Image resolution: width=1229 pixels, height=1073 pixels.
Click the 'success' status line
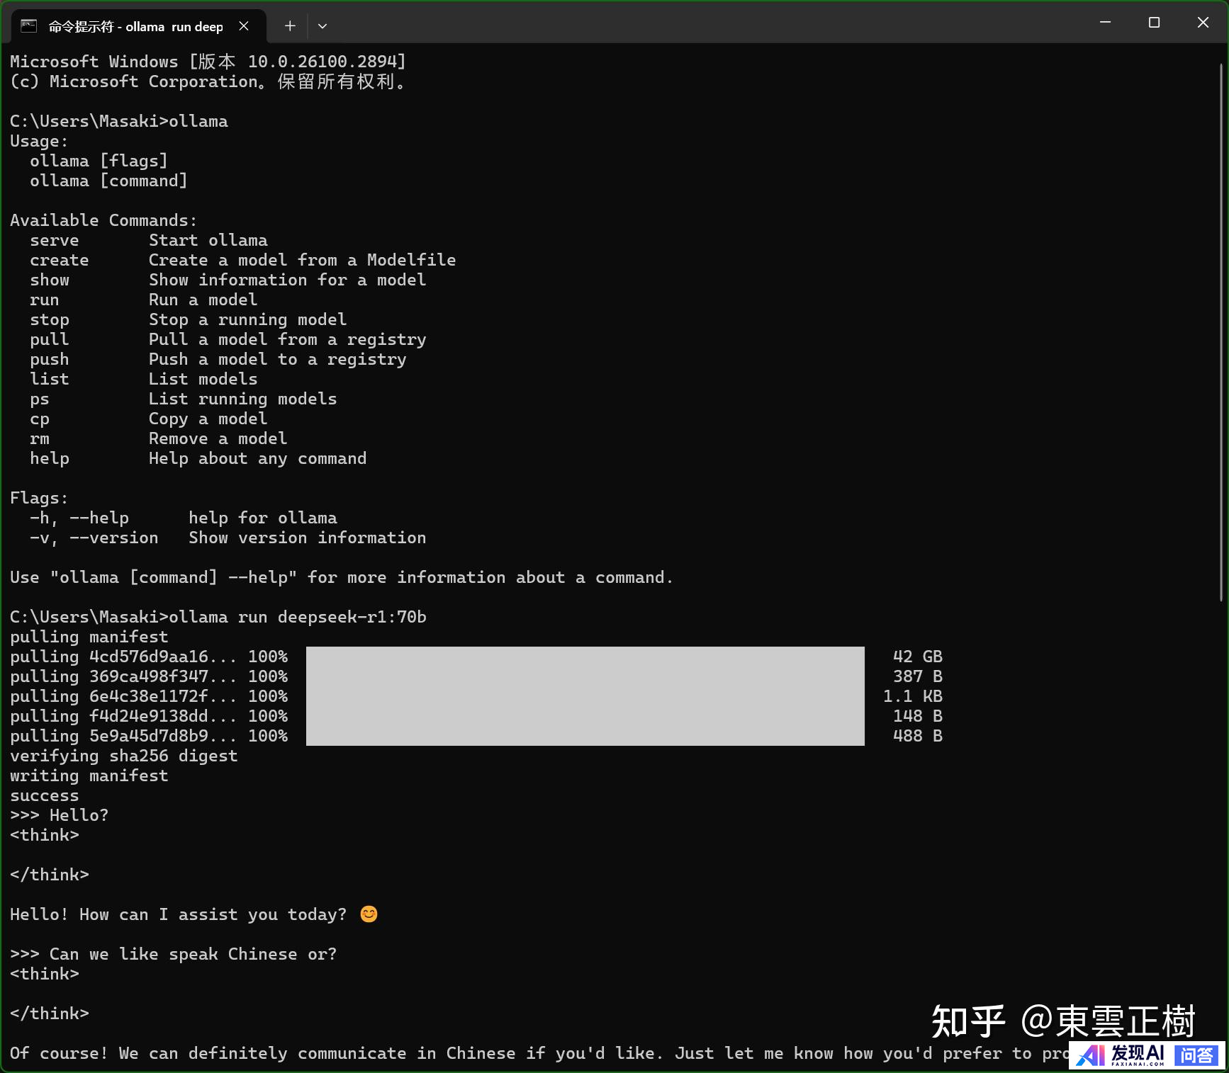(x=44, y=796)
